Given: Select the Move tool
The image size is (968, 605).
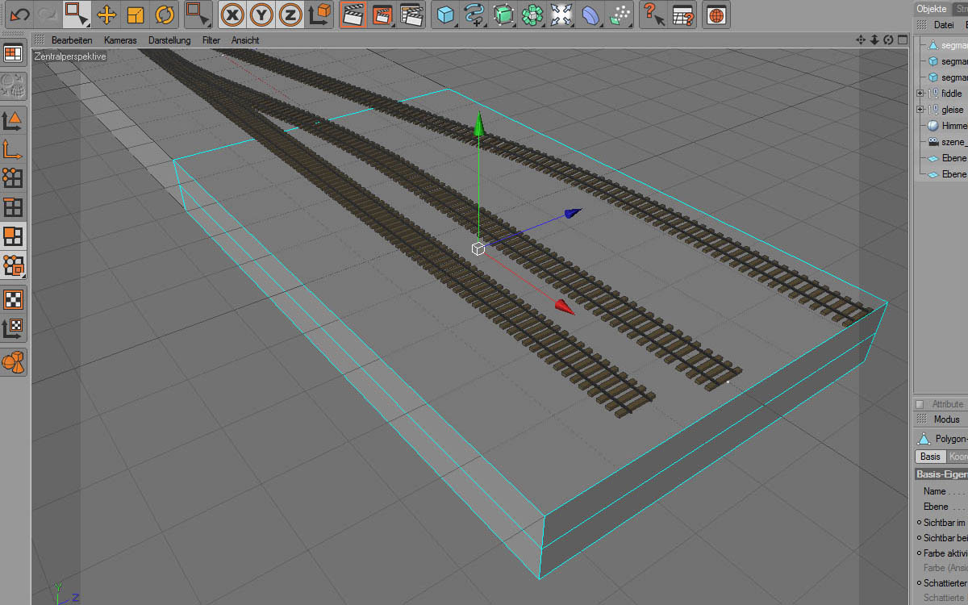Looking at the screenshot, I should coord(106,15).
